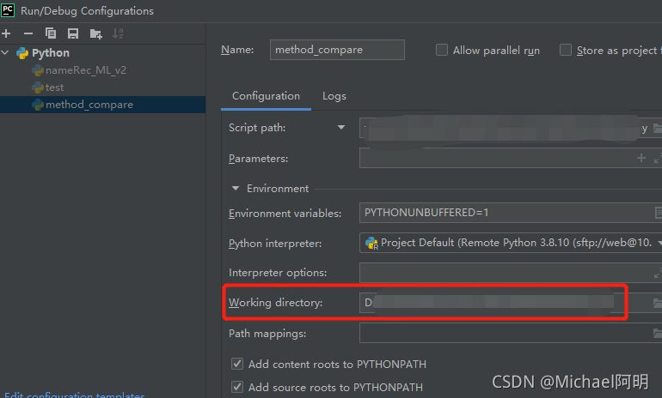Screen dimensions: 662x398
Task: Copy the selected configuration
Action: pyautogui.click(x=51, y=33)
